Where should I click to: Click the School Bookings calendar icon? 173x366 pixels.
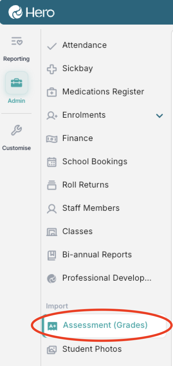[52, 162]
